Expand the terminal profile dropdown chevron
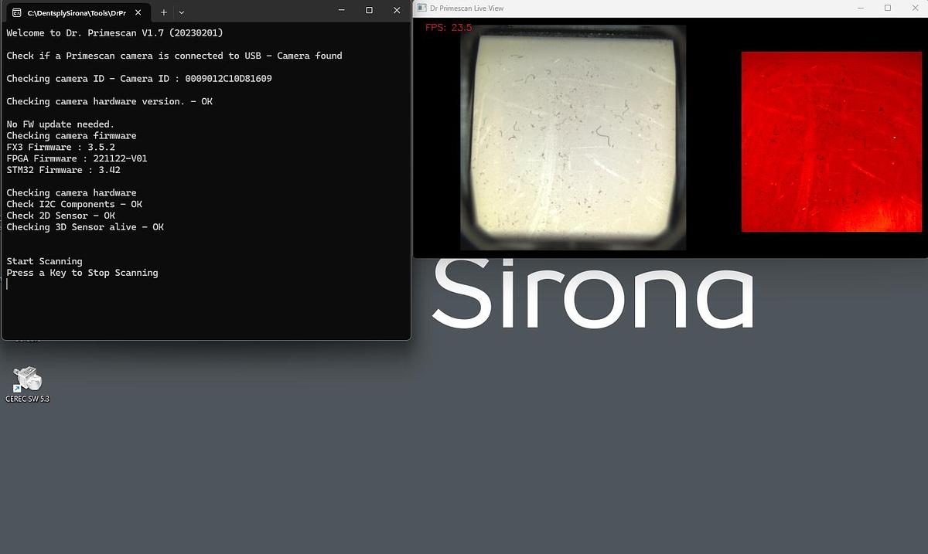This screenshot has height=554, width=928. 182,12
